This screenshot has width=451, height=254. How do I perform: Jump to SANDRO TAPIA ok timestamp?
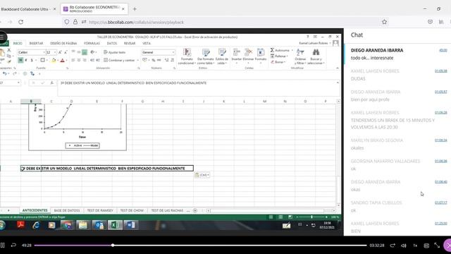point(440,202)
